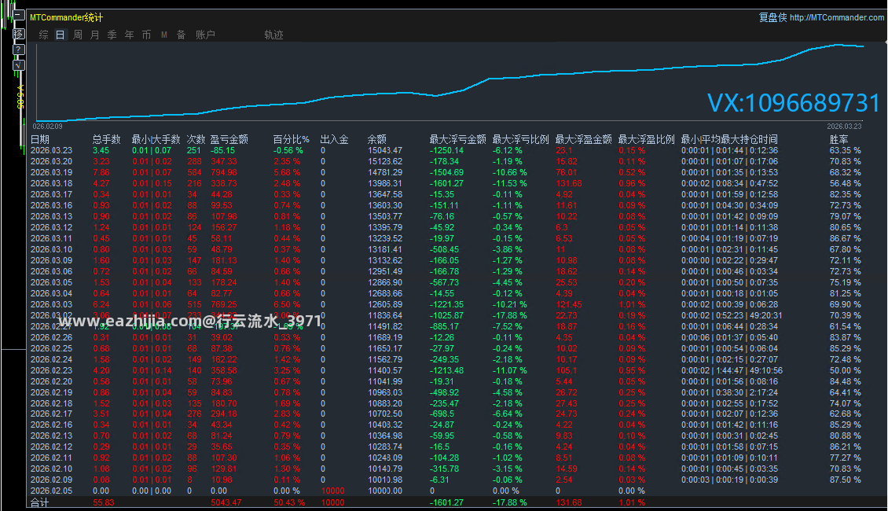Open help with the question mark button

[x=19, y=50]
